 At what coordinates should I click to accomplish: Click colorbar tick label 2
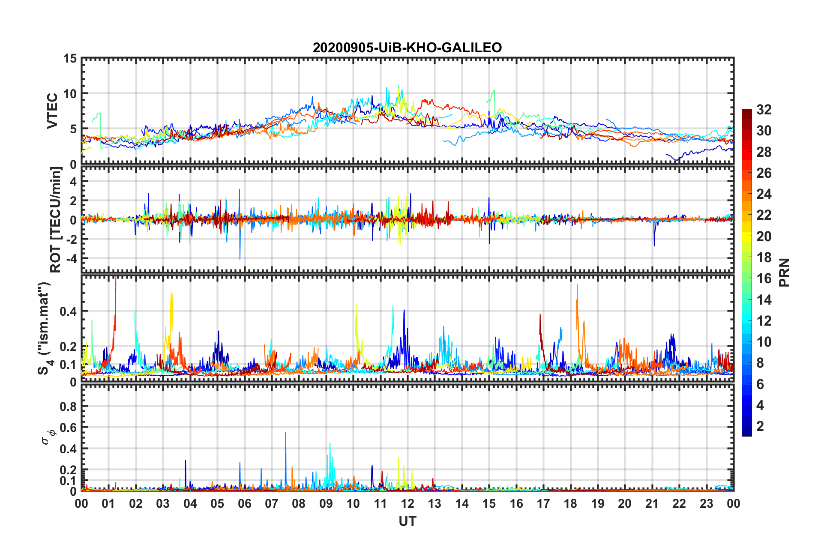pyautogui.click(x=760, y=426)
